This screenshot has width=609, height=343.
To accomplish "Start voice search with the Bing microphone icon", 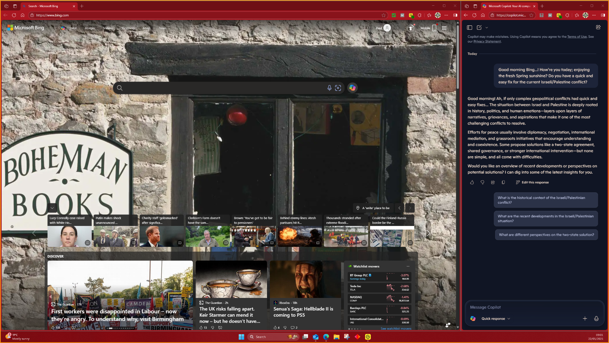I will 329,88.
